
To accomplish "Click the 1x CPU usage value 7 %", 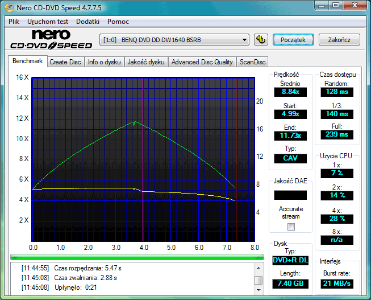I will 337,173.
